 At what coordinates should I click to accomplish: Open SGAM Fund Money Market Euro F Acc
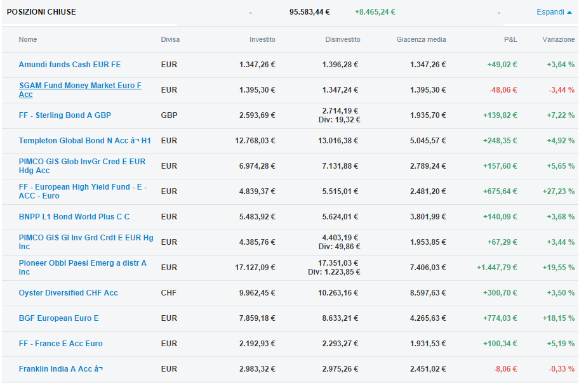click(81, 90)
